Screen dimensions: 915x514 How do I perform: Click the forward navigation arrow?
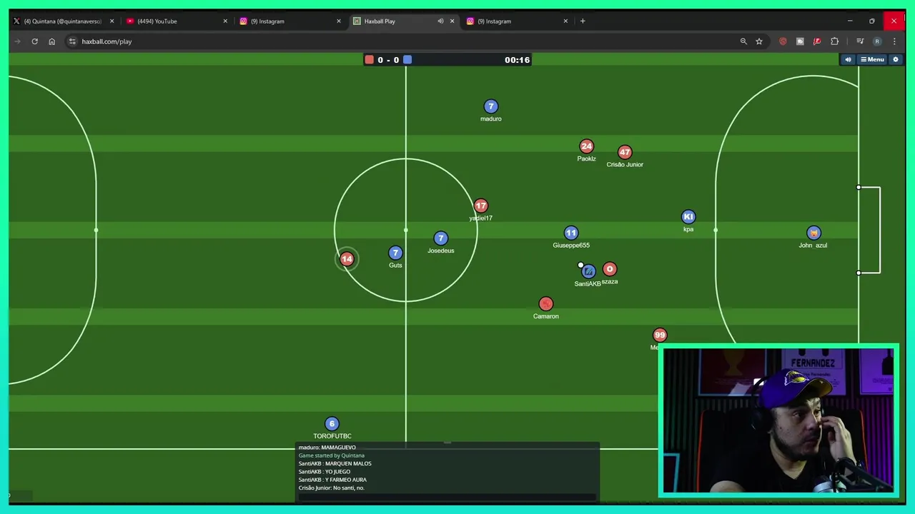17,41
